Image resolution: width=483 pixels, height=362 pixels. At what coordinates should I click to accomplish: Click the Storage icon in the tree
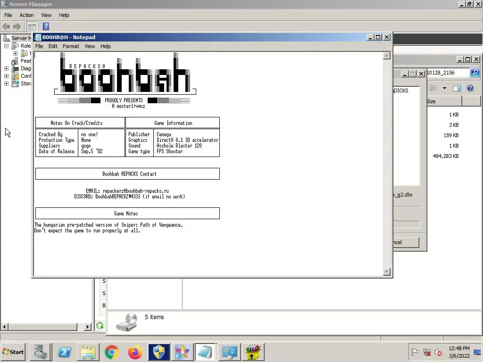tap(15, 83)
